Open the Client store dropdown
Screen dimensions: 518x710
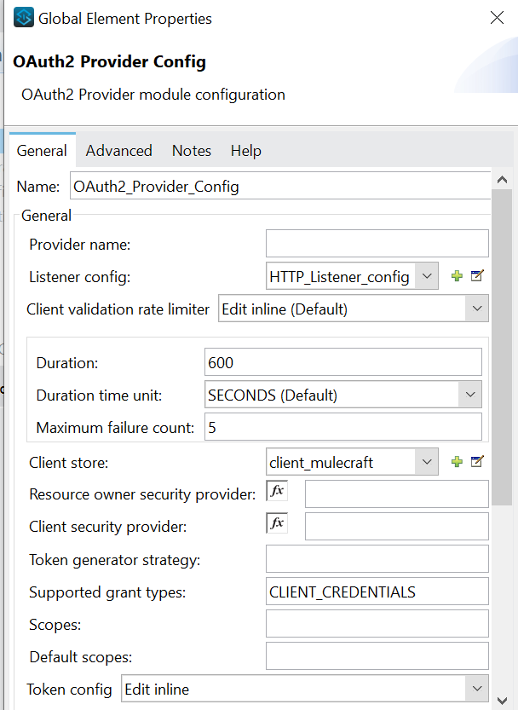pos(427,463)
